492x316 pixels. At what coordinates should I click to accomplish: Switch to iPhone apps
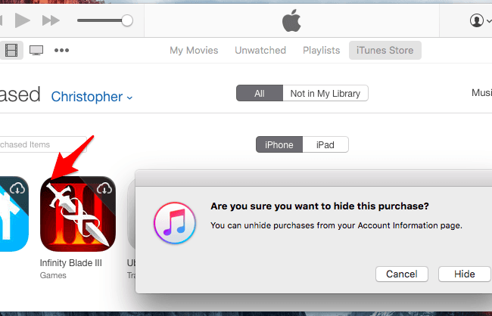coord(279,144)
